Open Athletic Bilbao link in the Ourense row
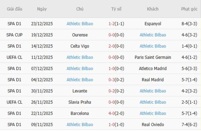 point(152,35)
